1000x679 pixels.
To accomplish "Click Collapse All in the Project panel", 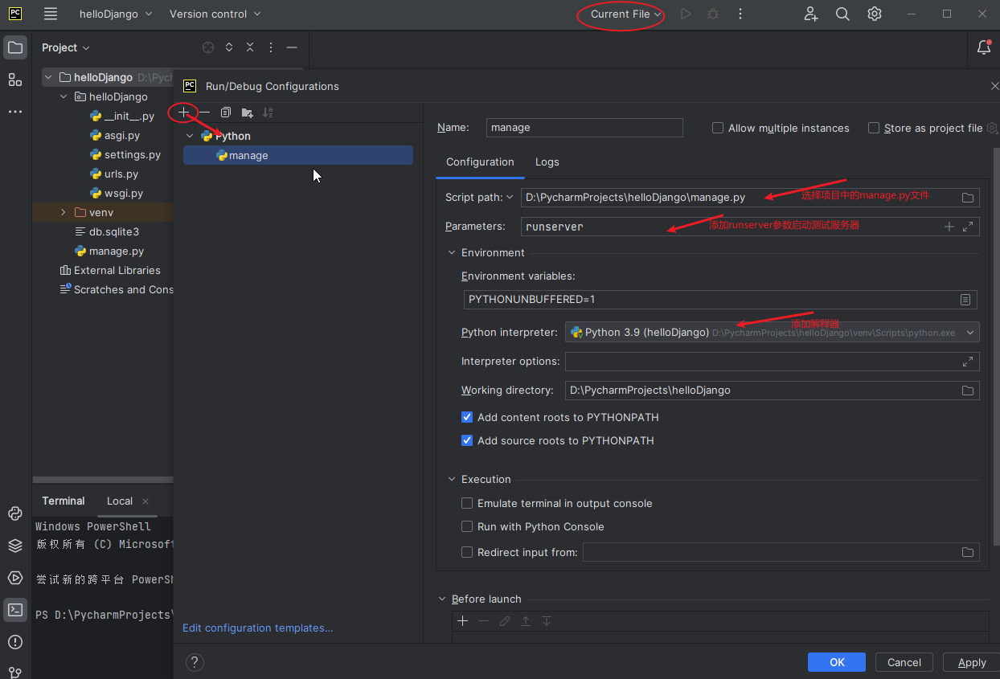I will point(250,47).
